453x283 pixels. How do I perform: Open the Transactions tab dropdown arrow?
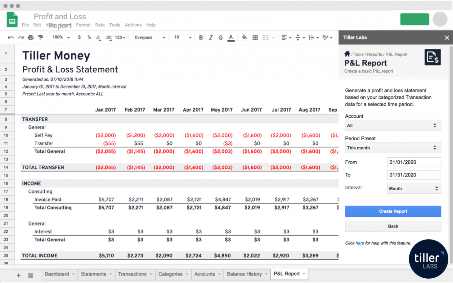coord(151,274)
